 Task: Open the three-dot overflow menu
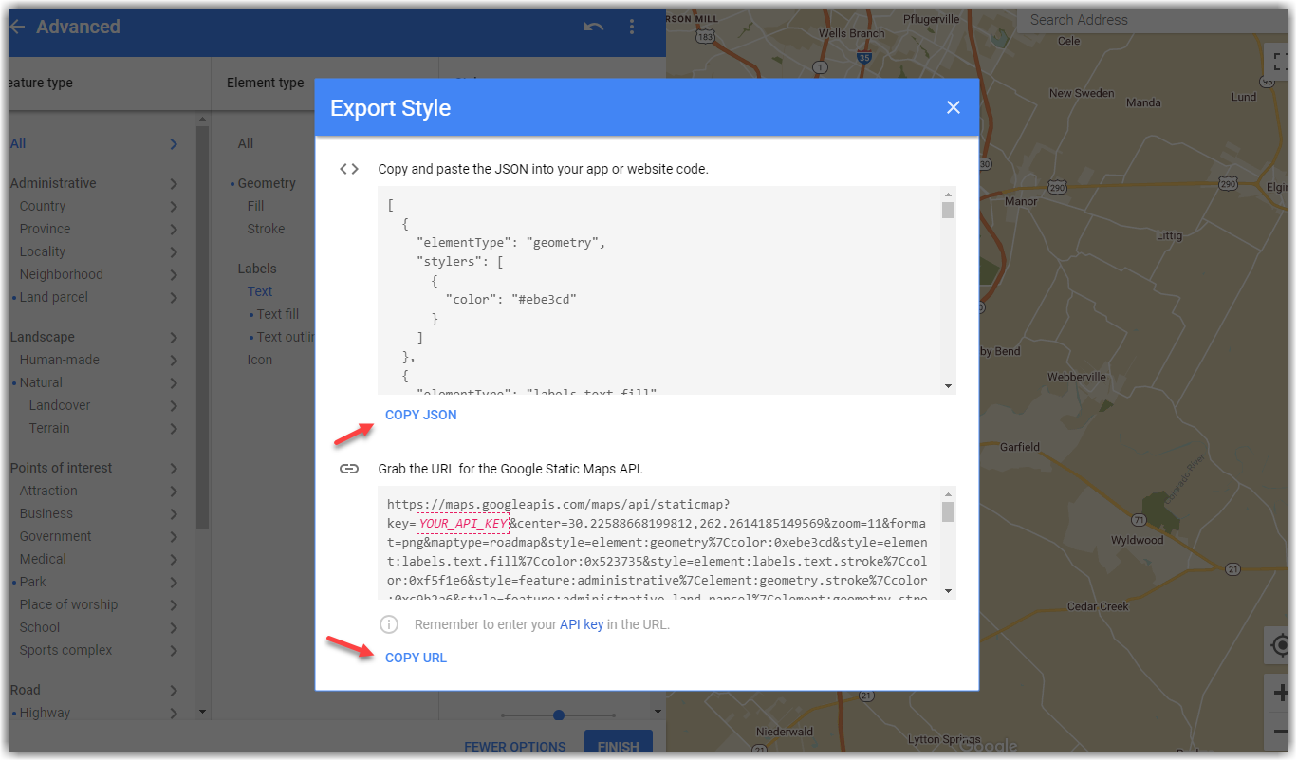click(x=632, y=28)
